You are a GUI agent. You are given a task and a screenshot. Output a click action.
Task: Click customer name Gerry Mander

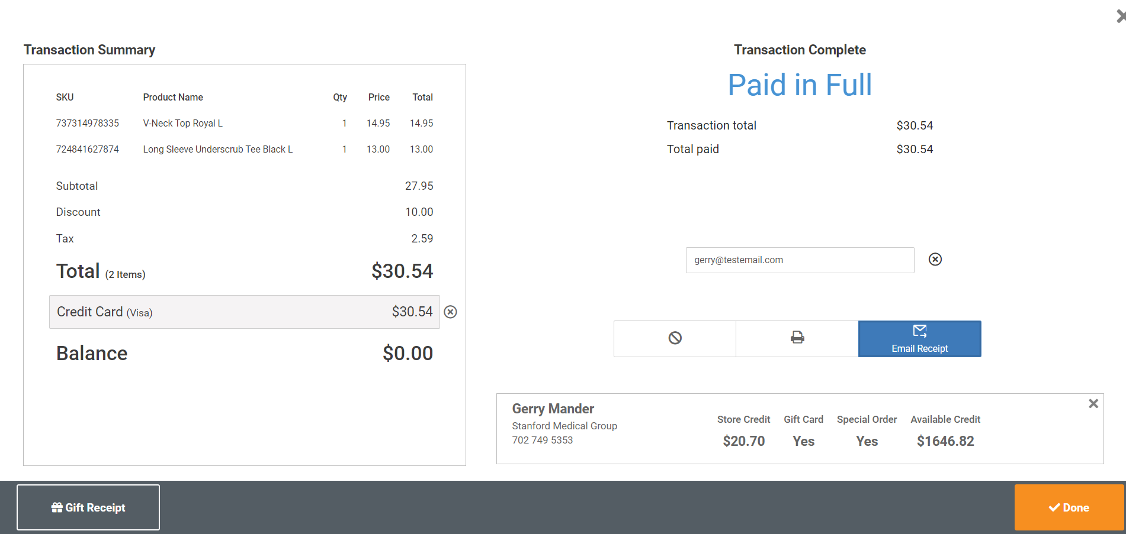(553, 409)
